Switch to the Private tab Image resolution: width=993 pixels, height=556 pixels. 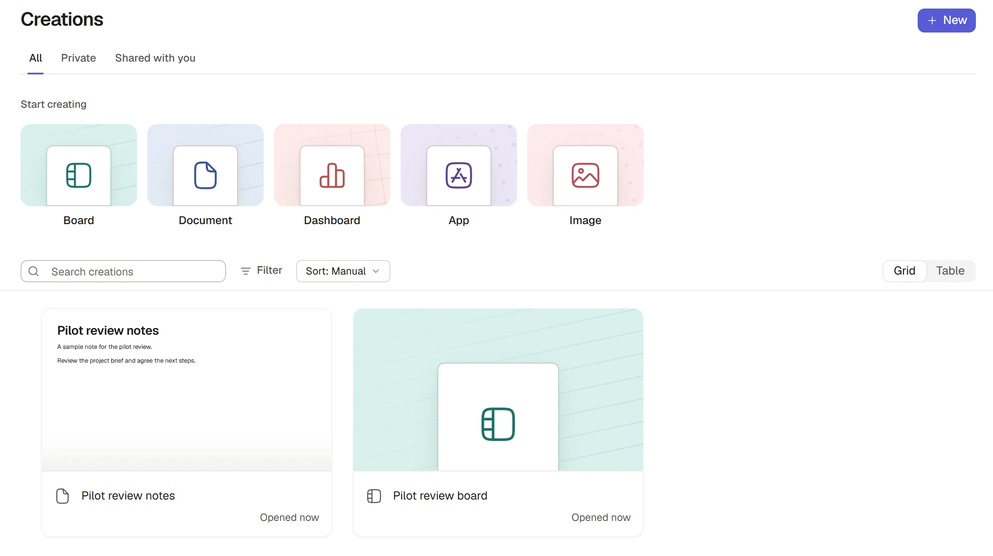point(78,58)
